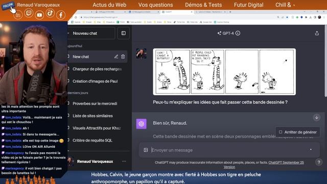Collapse the ChatGPT sidebar panel icon
Screen dimensions: 327x184
click(124, 33)
